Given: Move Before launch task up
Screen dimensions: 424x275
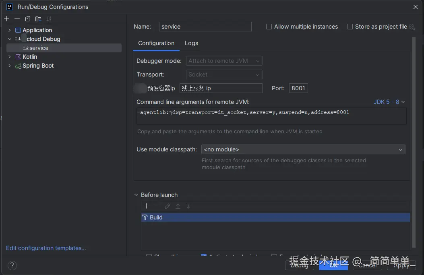Looking at the screenshot, I should 178,206.
